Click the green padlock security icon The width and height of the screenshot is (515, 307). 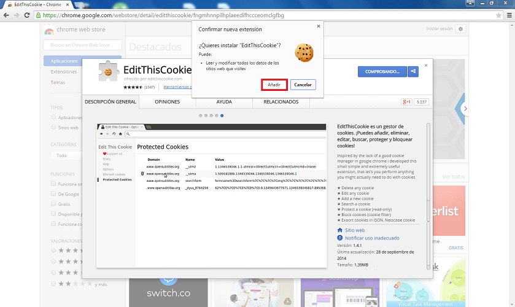click(39, 15)
